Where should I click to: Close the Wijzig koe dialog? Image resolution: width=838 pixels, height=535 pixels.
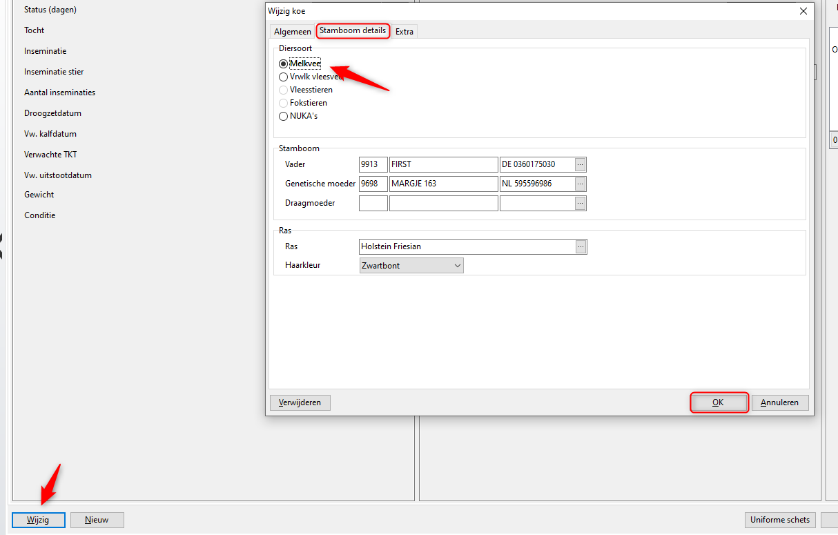[x=803, y=11]
